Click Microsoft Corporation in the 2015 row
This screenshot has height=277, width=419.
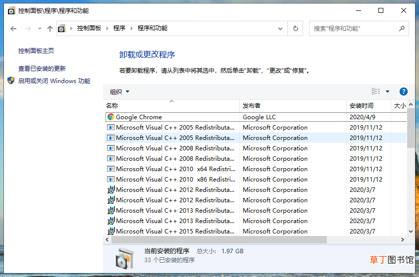(x=275, y=231)
